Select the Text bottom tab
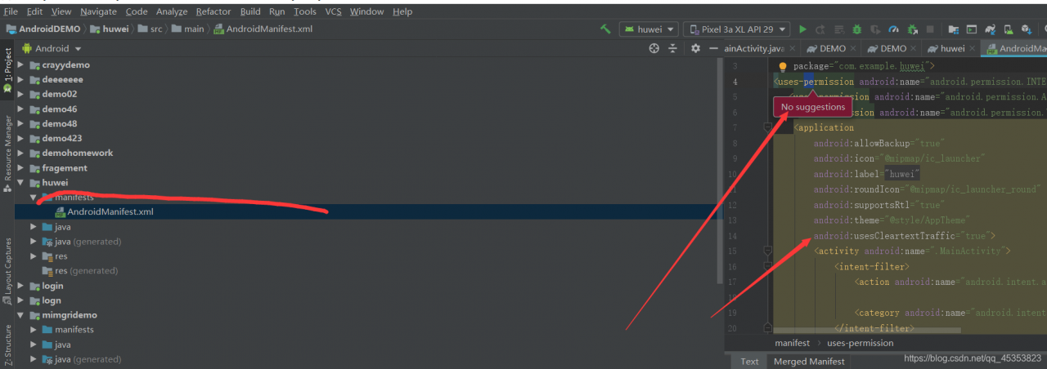Screen dimensions: 1047x369 pos(749,361)
